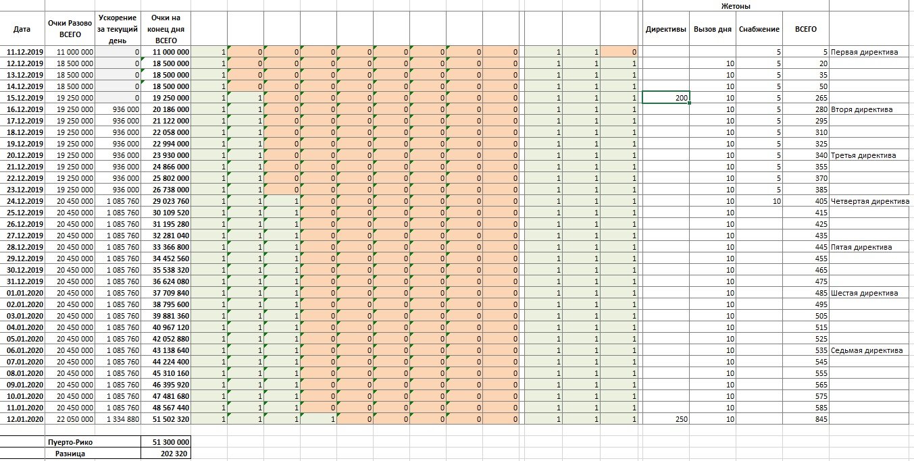The width and height of the screenshot is (914, 461).
Task: Click the acceleration value 1 334 880
Action: (x=118, y=419)
